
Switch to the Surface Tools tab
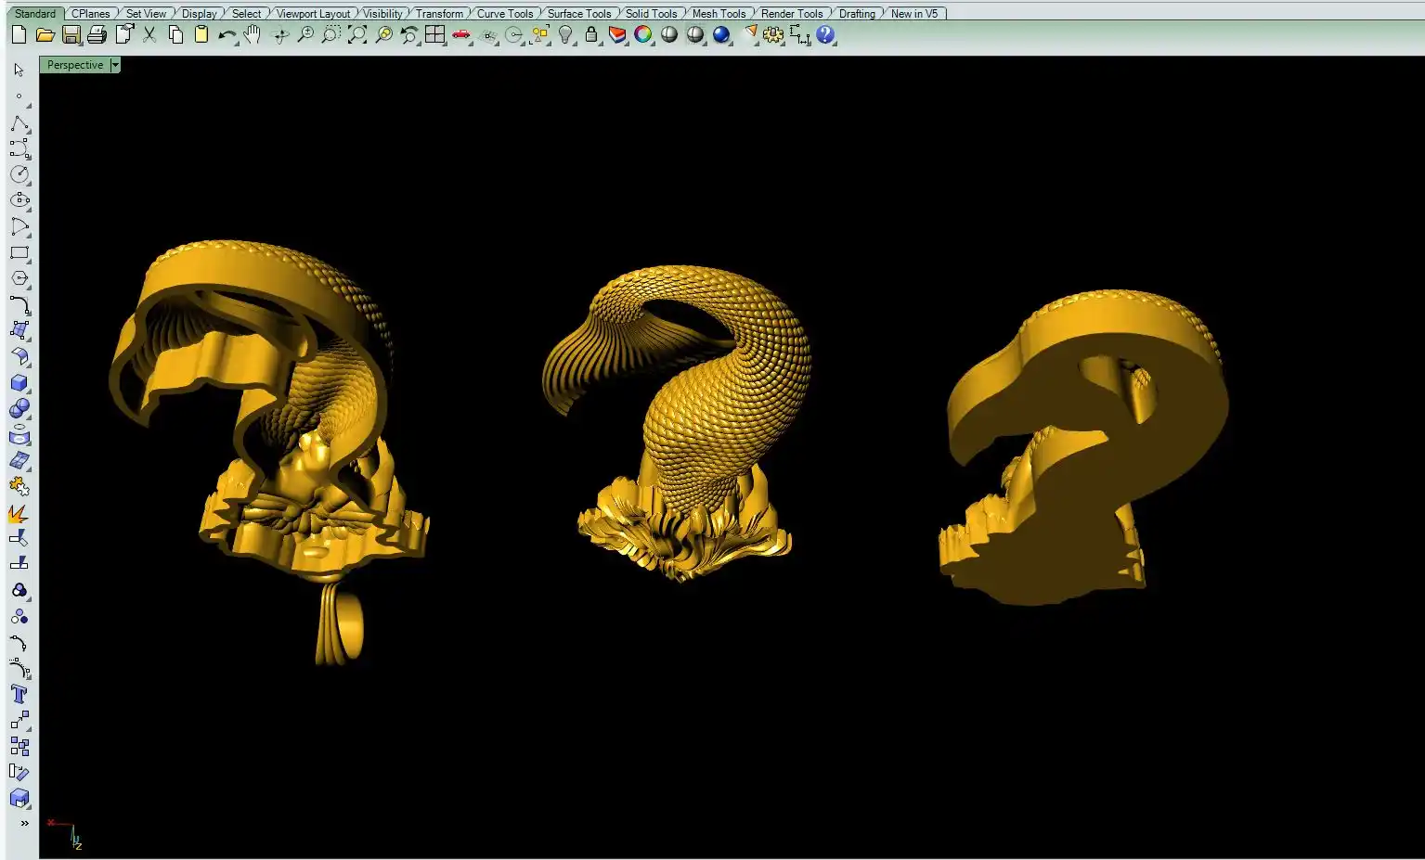point(579,14)
